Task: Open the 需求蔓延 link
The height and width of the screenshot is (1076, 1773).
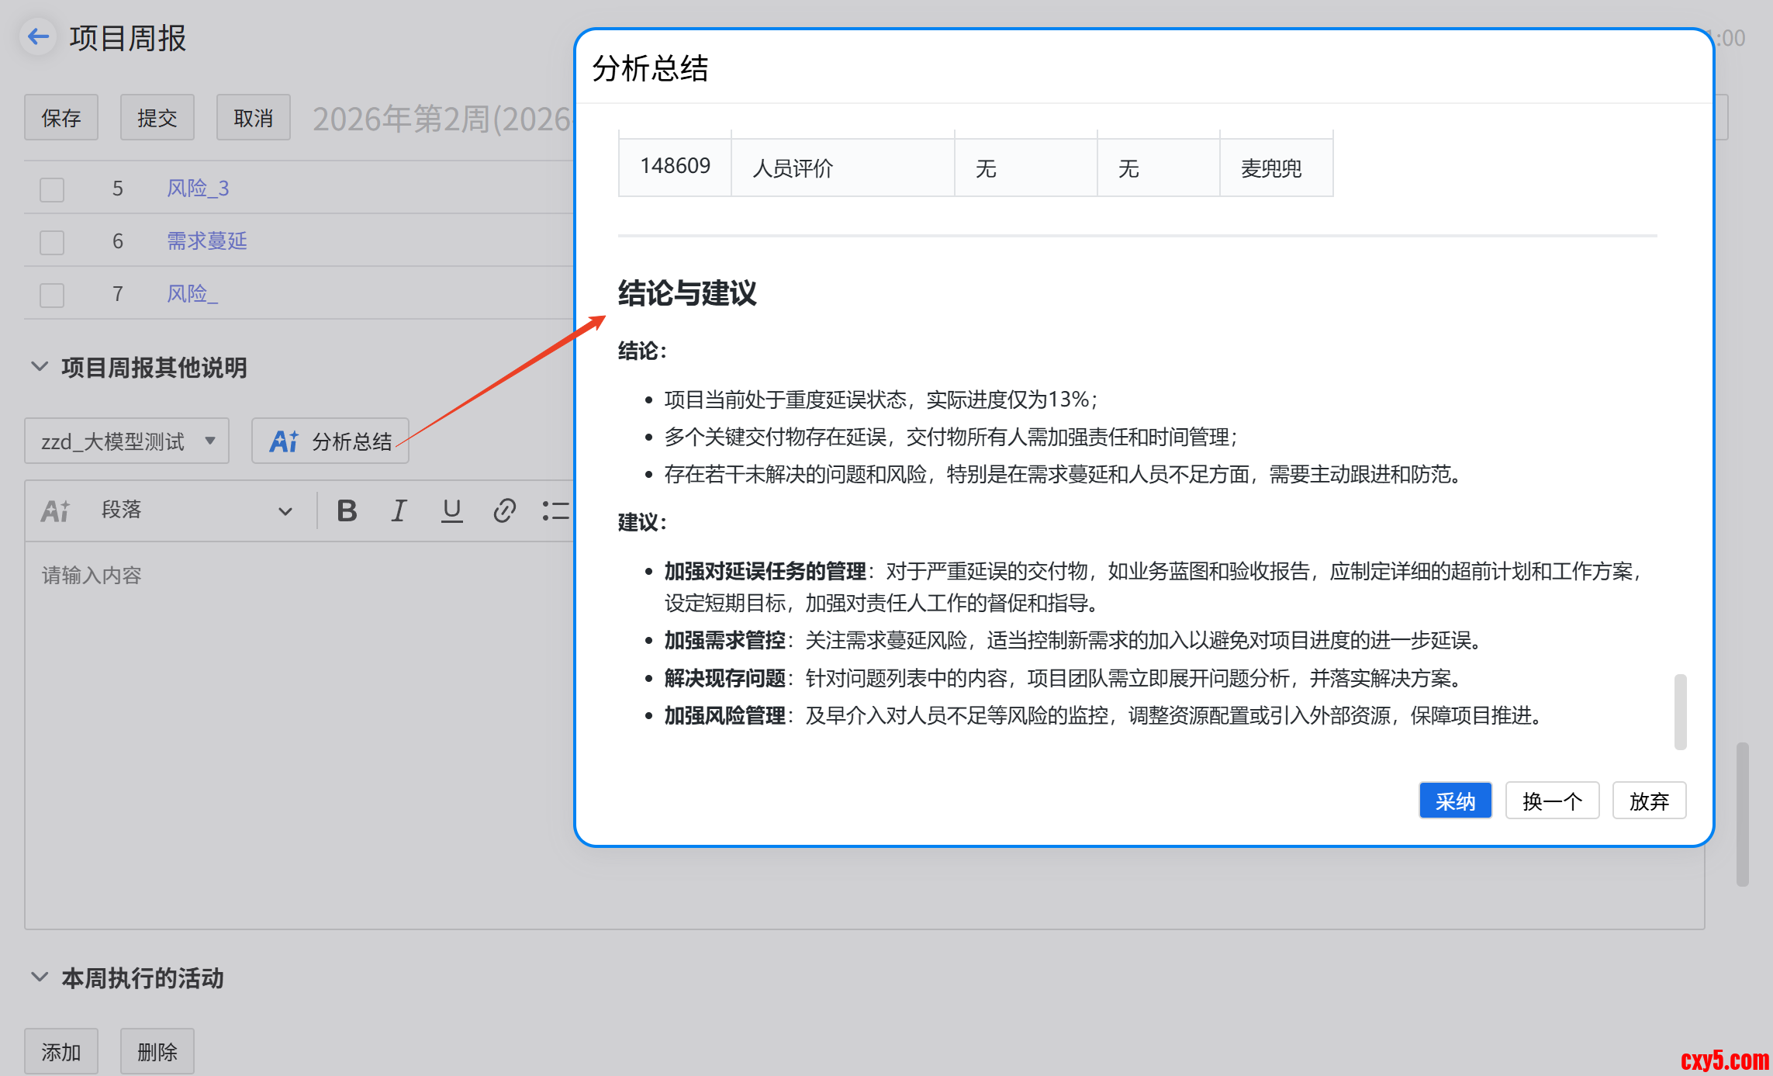Action: click(x=207, y=241)
